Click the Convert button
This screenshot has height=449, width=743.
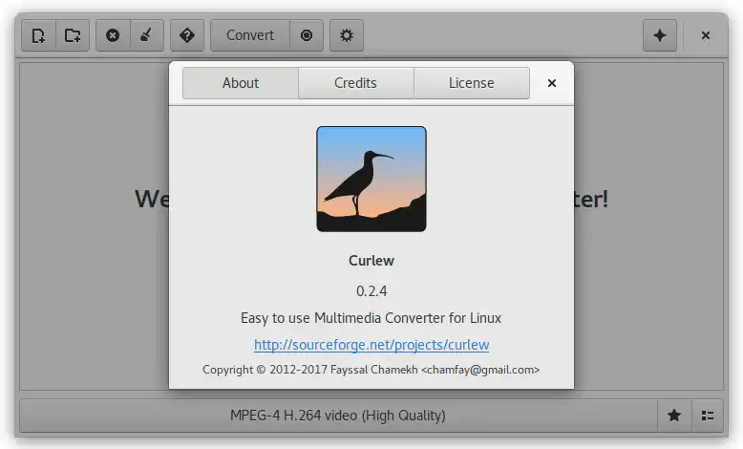coord(250,35)
